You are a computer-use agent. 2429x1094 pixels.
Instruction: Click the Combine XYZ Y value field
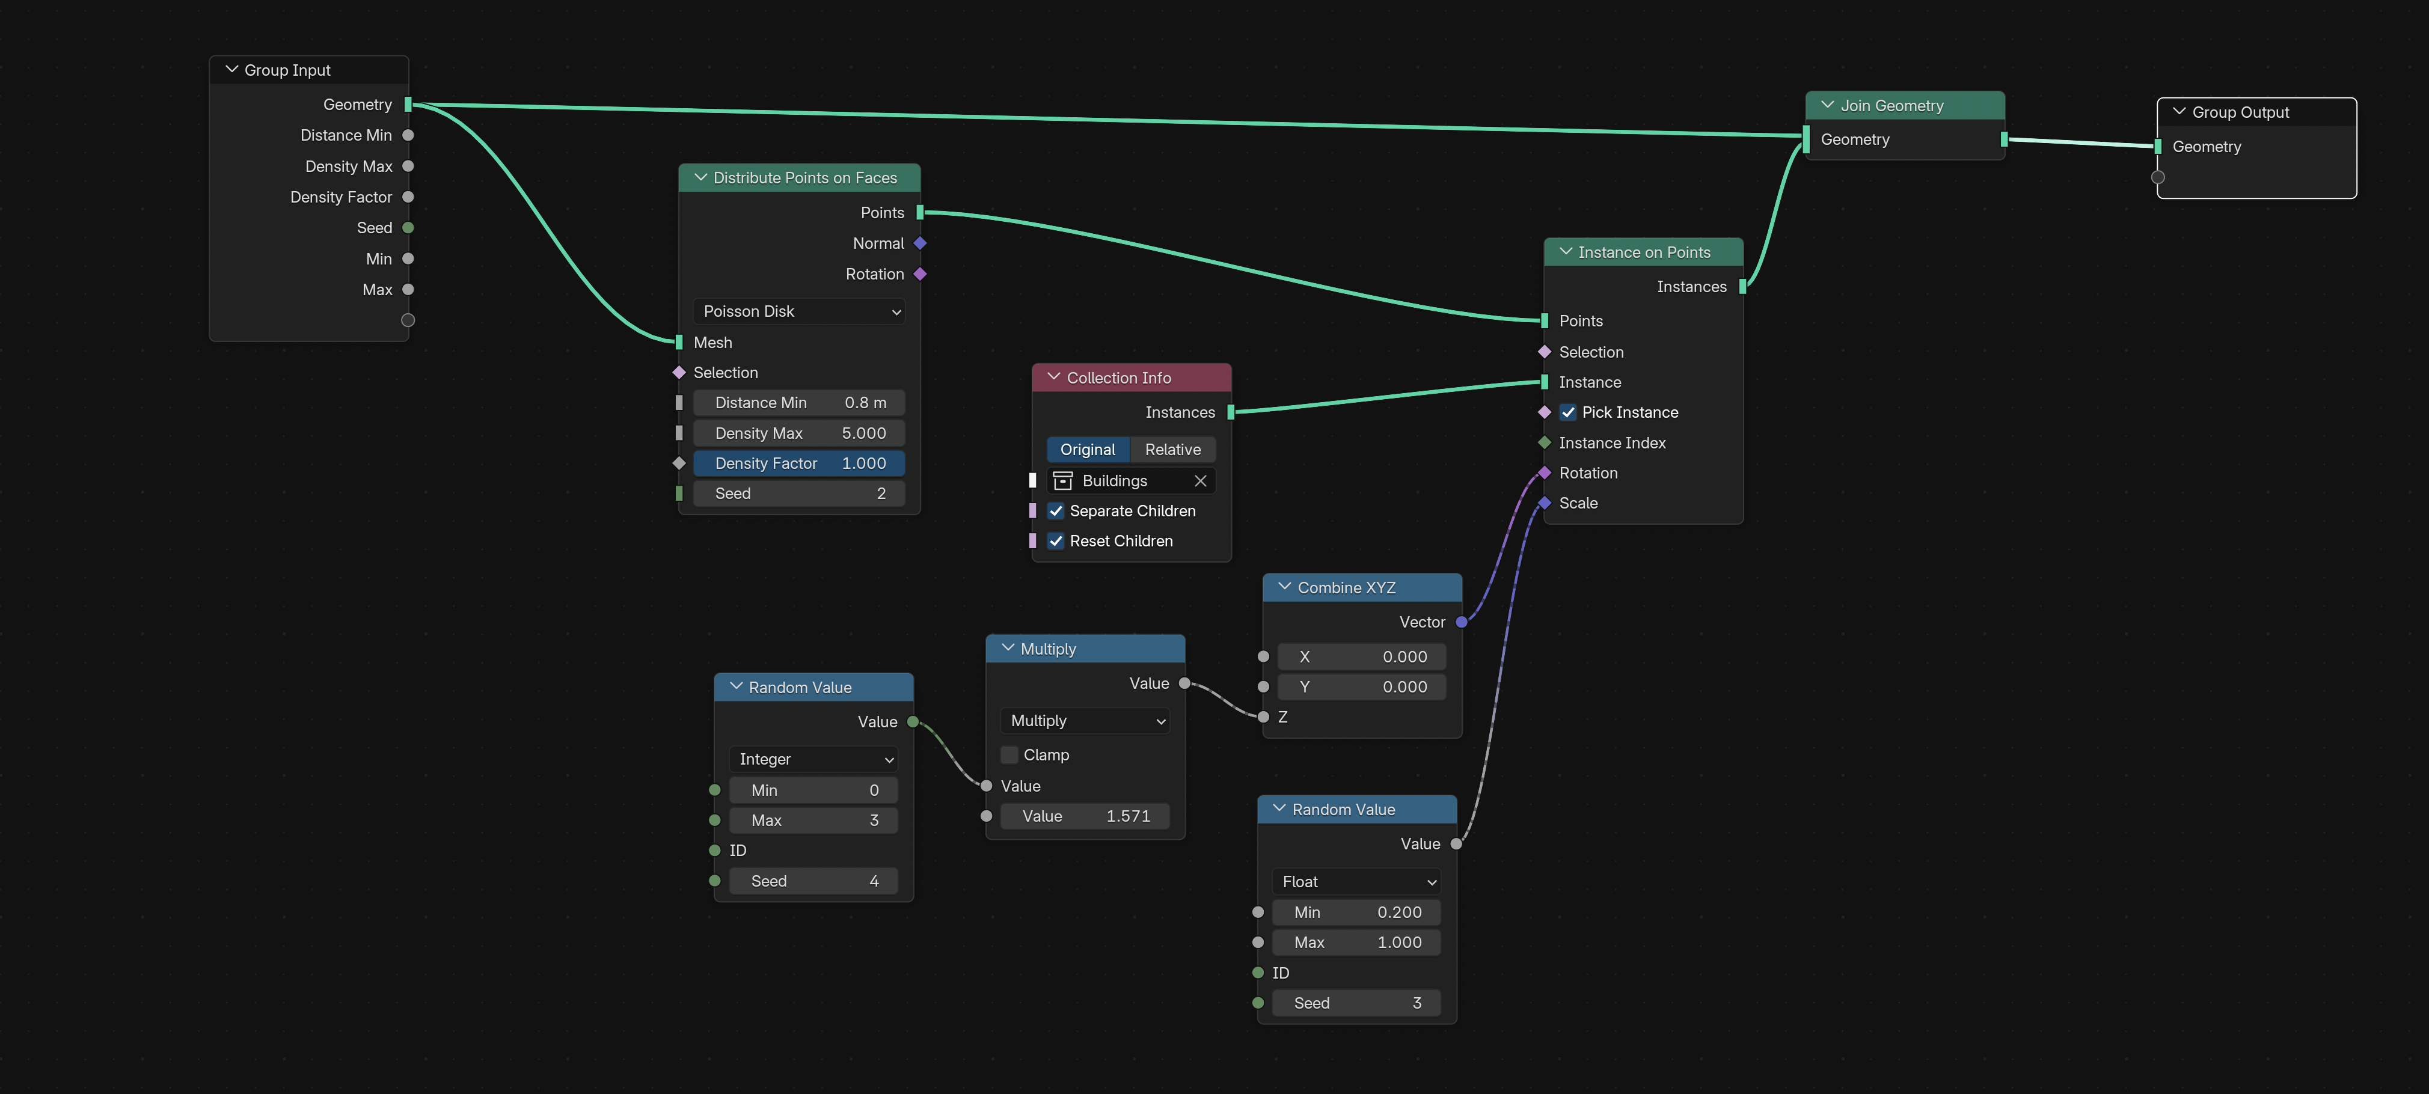(1362, 686)
